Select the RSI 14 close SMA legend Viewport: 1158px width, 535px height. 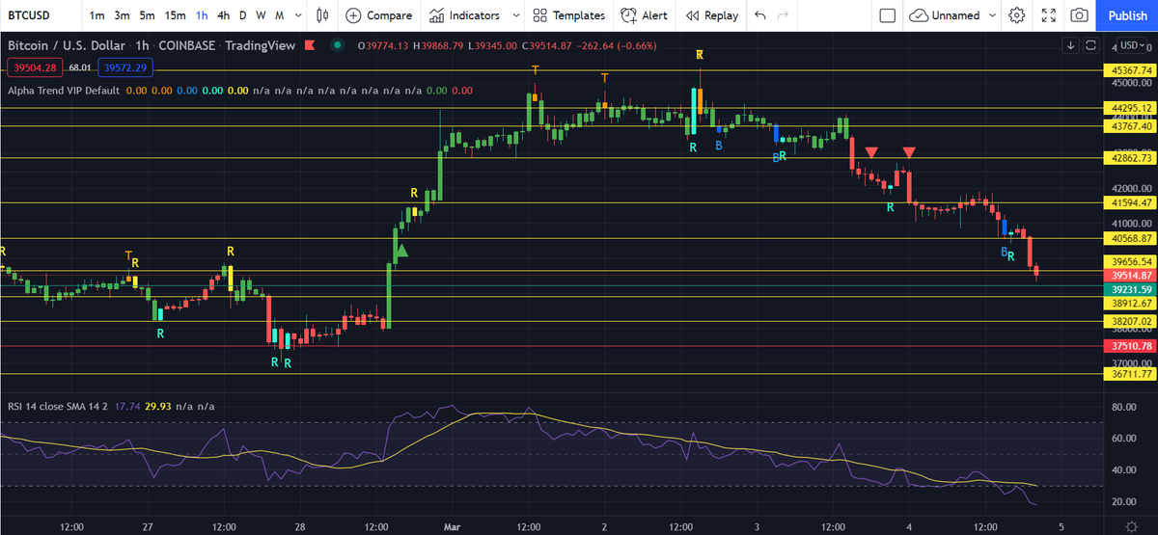[58, 407]
